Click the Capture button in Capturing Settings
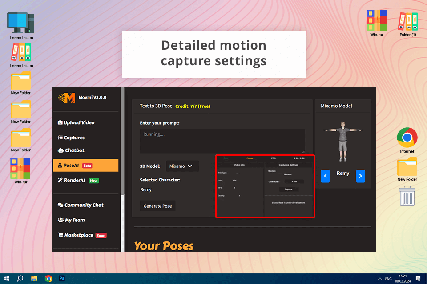The height and width of the screenshot is (284, 427). [x=288, y=189]
